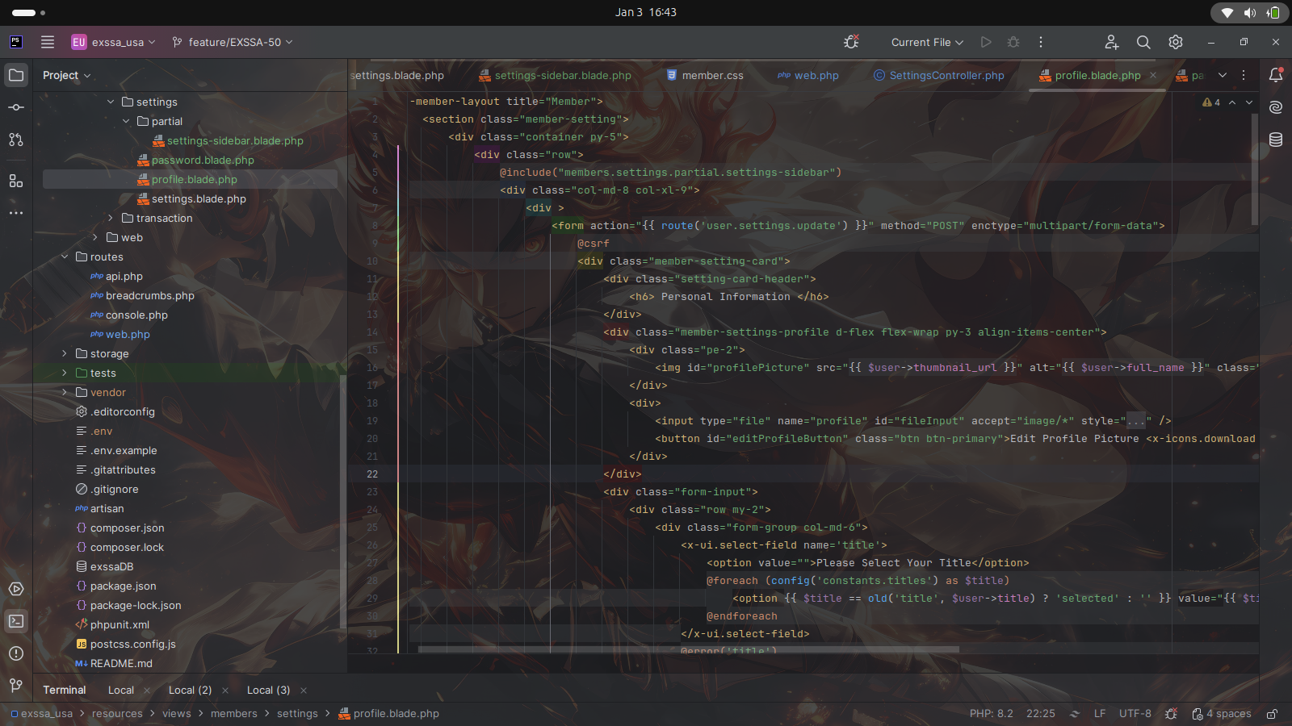Image resolution: width=1292 pixels, height=726 pixels.
Task: Open Search Everywhere
Action: click(x=1143, y=42)
